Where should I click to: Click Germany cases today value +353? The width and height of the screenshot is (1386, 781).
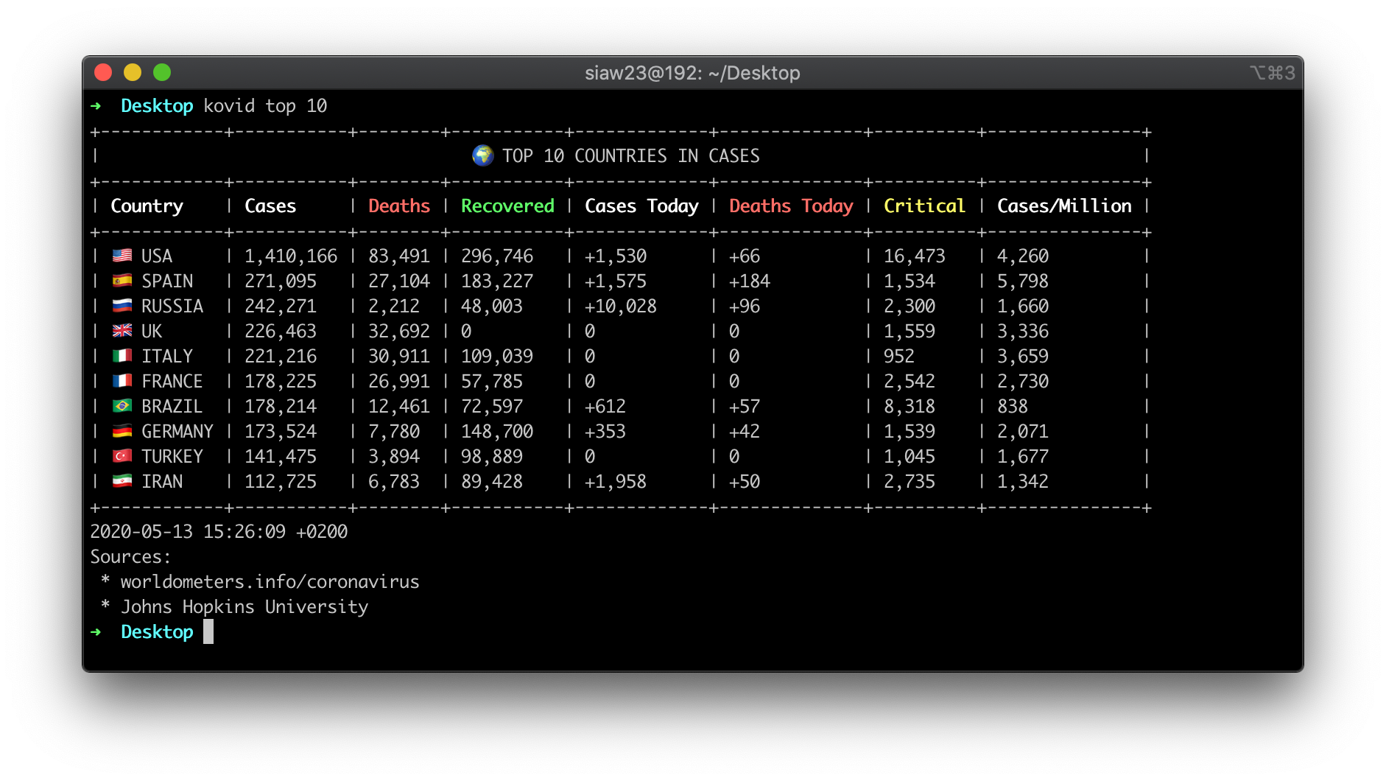[x=605, y=432]
